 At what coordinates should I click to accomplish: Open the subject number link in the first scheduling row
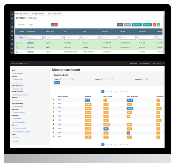30,43
